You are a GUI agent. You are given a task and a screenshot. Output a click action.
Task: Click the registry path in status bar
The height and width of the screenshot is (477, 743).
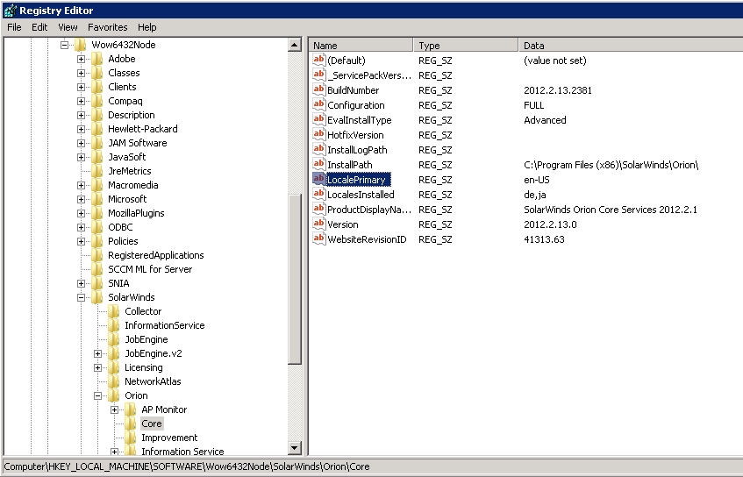(x=187, y=466)
